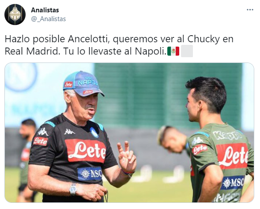The width and height of the screenshot is (260, 209).
Task: Click the Lete logo on the green shirt
Action: point(233,156)
